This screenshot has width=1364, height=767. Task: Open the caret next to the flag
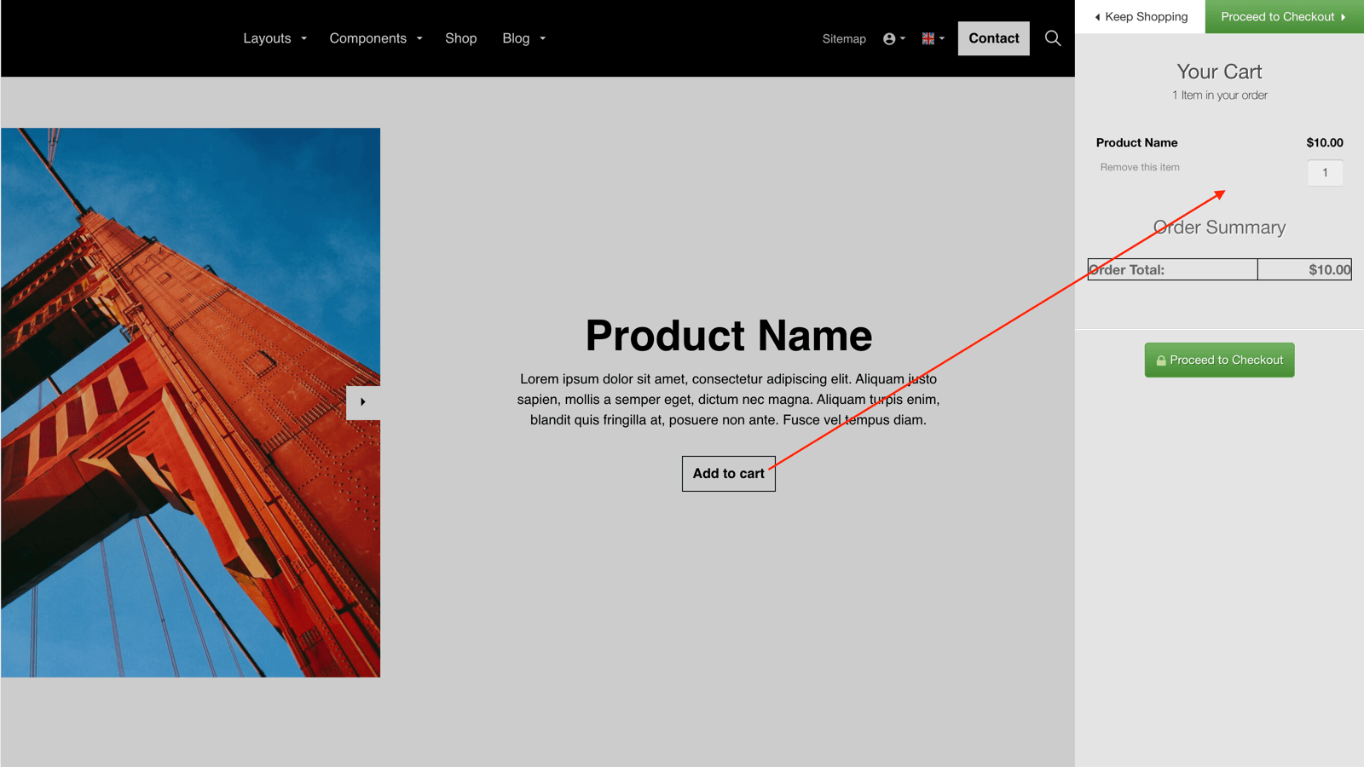(x=942, y=40)
